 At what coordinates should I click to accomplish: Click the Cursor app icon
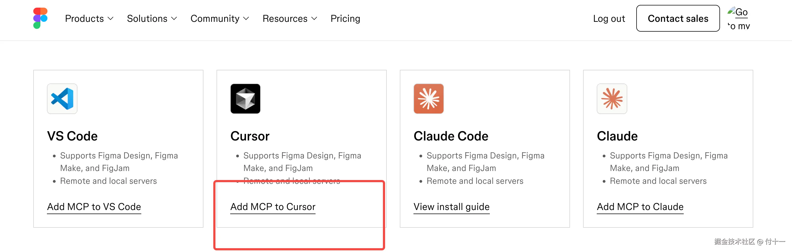pos(245,99)
